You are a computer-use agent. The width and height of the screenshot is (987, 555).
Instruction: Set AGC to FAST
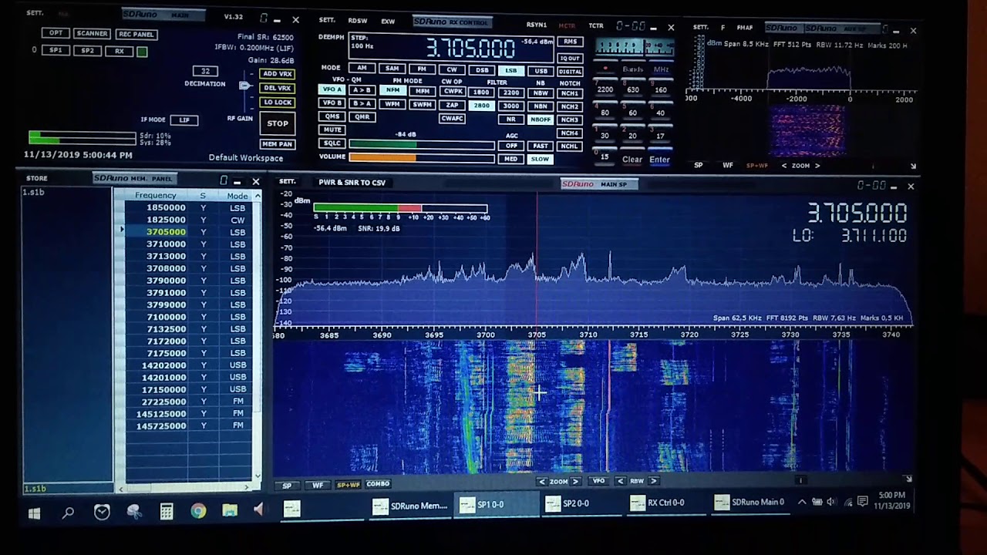(x=540, y=146)
